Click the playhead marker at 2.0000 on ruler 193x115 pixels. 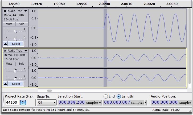coord(105,5)
